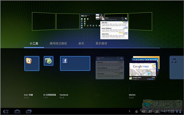Choose the ES task manager widget icon
Screen dimensions: 184x115
tap(48, 61)
